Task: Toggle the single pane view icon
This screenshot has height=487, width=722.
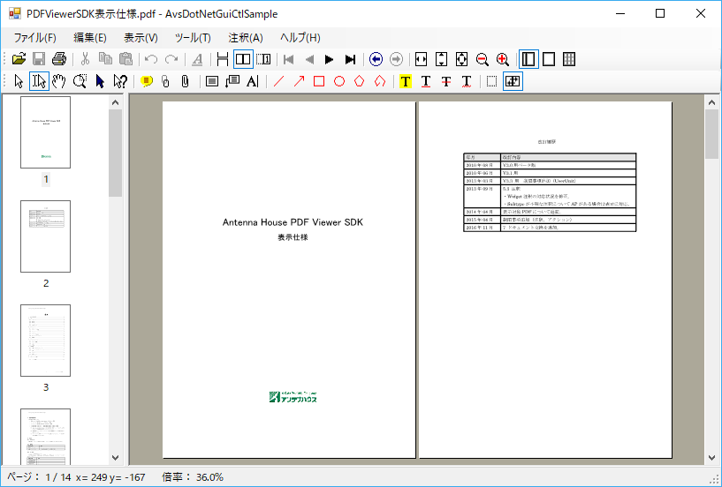Action: tap(549, 59)
